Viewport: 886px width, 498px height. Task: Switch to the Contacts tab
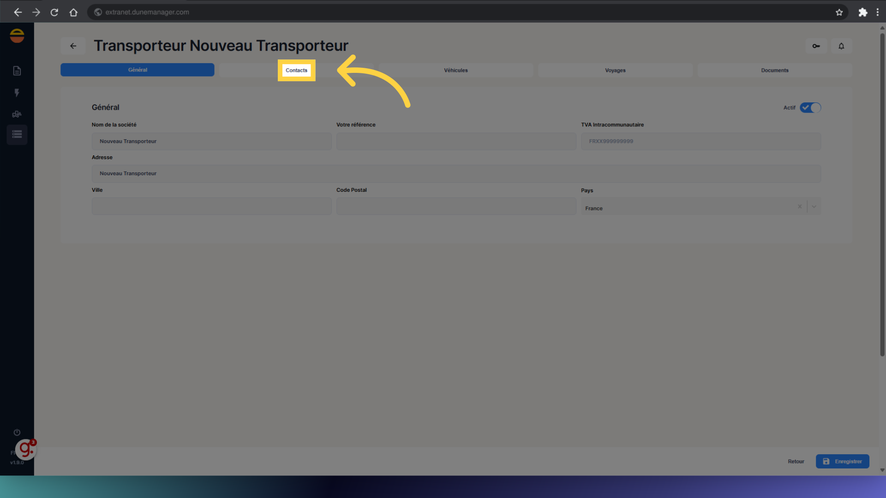pos(296,71)
